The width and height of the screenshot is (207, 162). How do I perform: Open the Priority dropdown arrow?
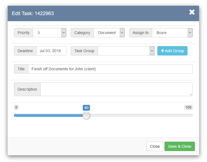[64, 33]
